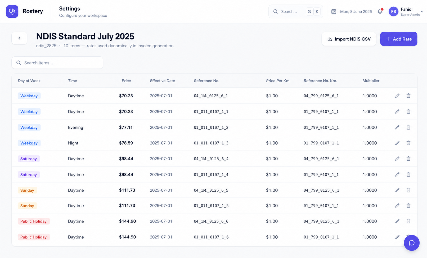Click the calendar icon beside the date
This screenshot has height=258, width=427.
pos(334,11)
